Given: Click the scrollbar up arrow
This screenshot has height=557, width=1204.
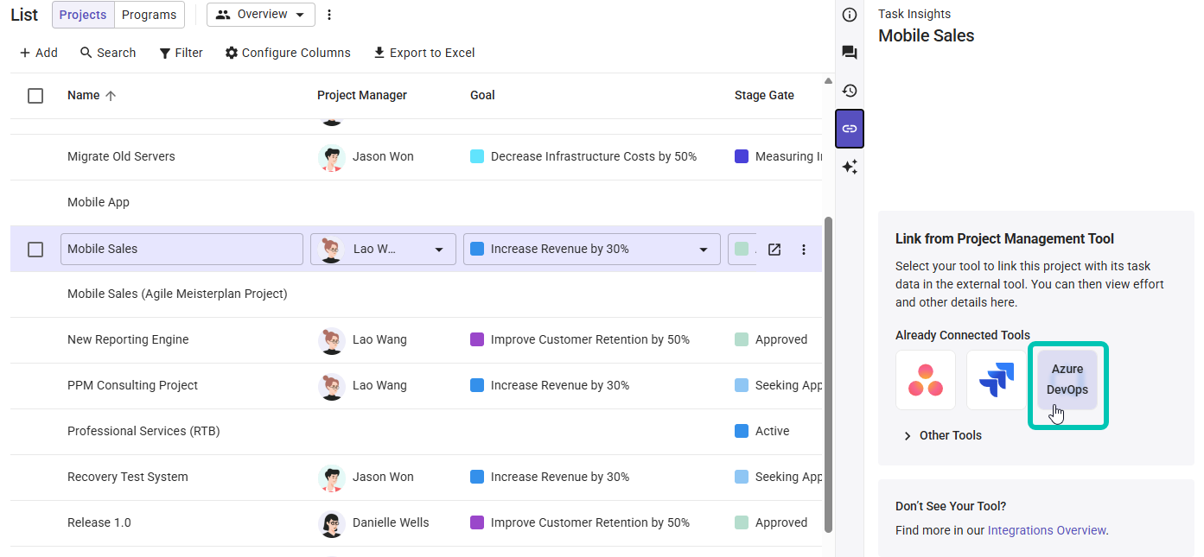Looking at the screenshot, I should pos(828,81).
